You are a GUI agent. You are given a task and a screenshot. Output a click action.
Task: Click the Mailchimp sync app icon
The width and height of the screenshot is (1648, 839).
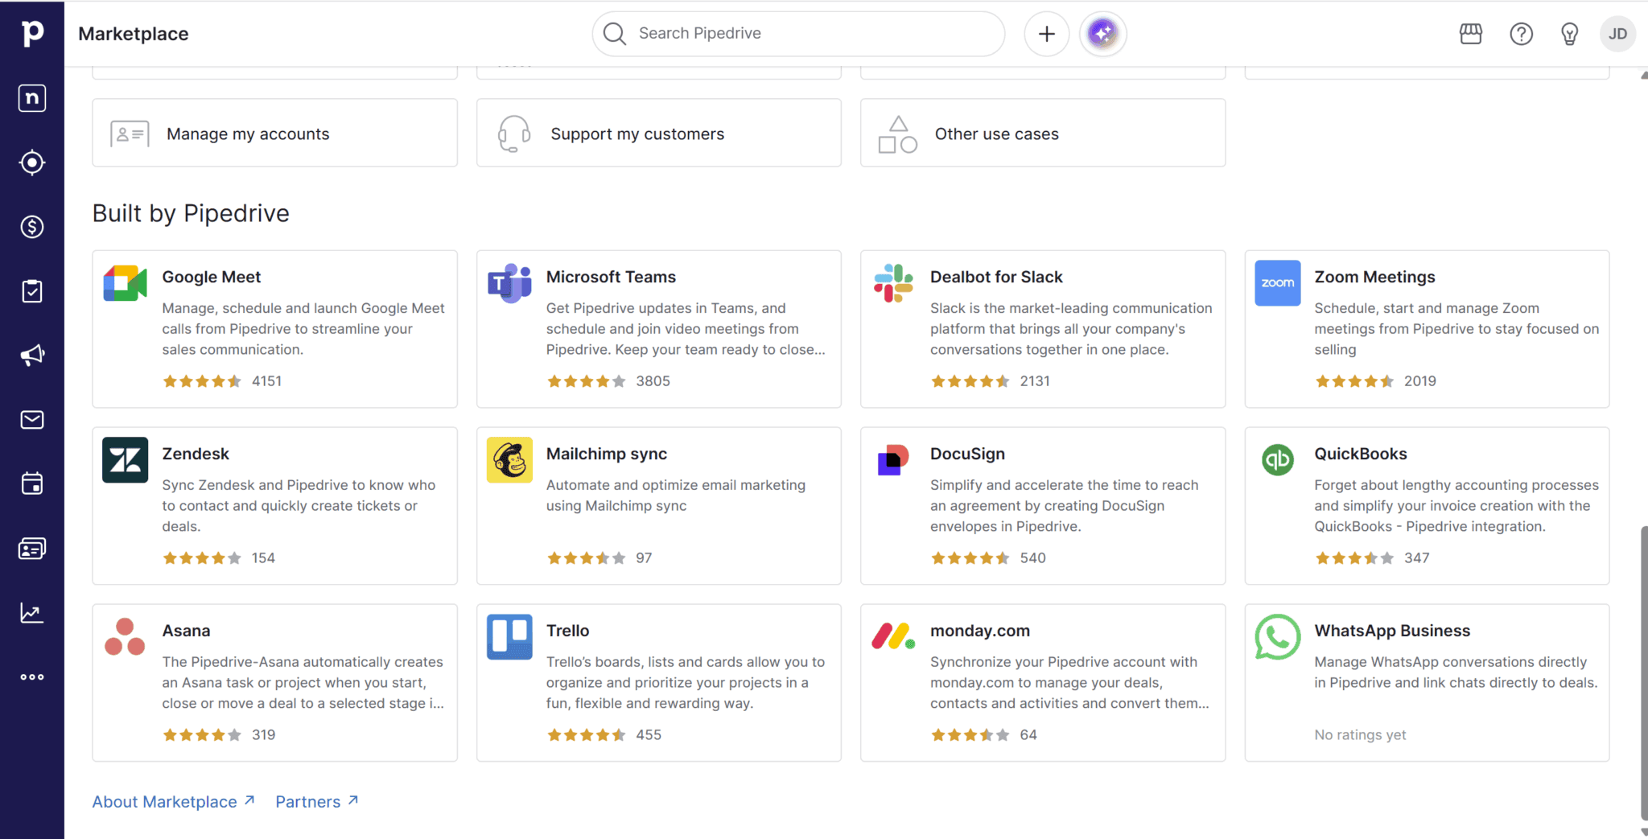pyautogui.click(x=509, y=460)
